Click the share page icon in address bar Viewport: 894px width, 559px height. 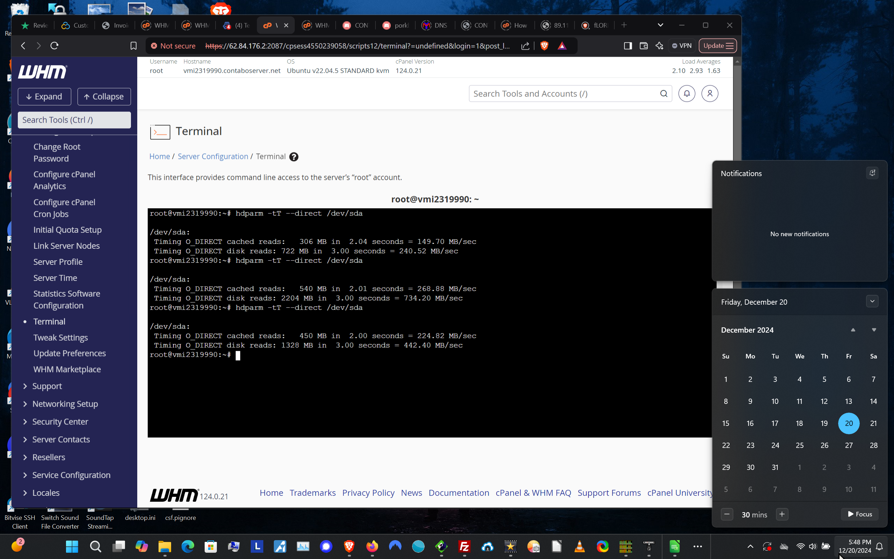525,46
